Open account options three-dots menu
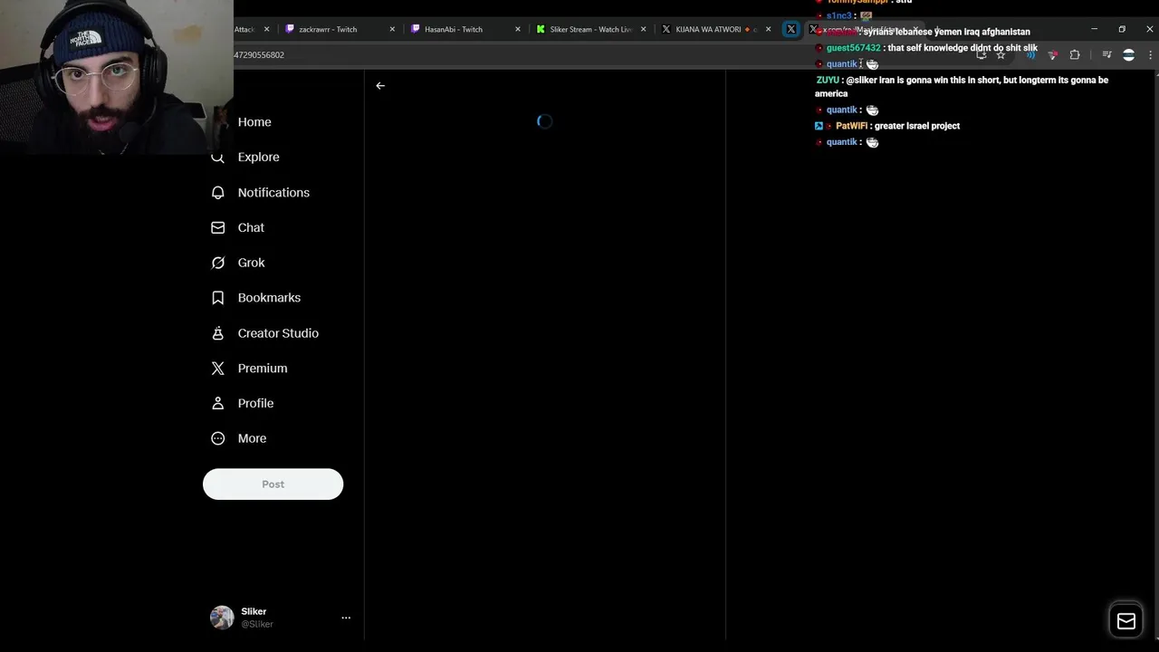Viewport: 1159px width, 652px height. [x=346, y=618]
